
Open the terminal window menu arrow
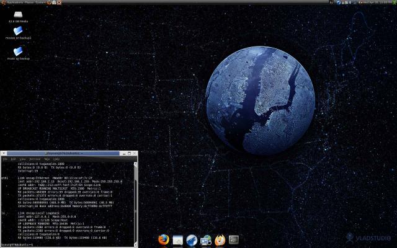(4, 153)
